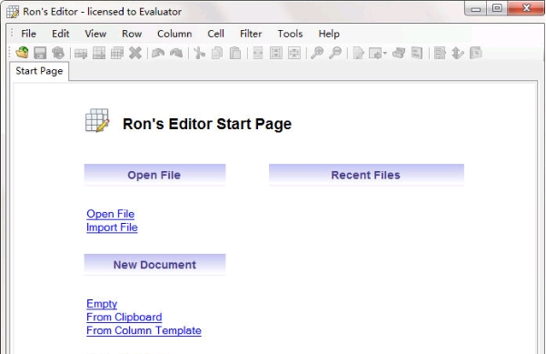Click the Import File link
Viewport: 546px width, 354px height.
click(x=112, y=228)
